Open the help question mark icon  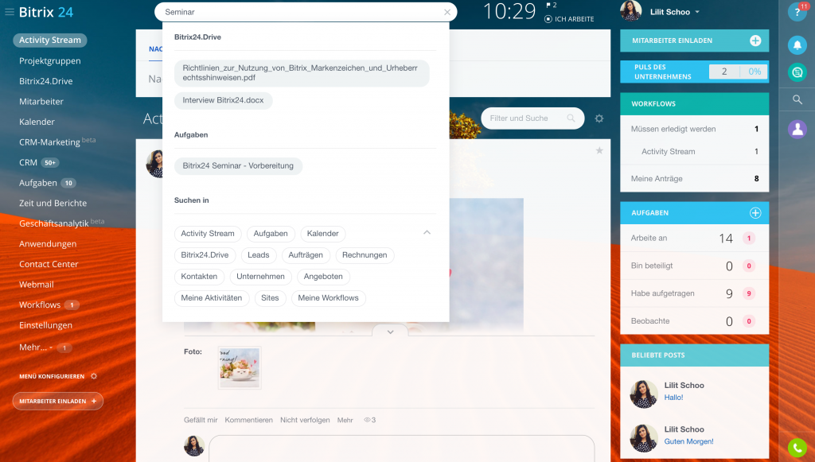point(797,12)
